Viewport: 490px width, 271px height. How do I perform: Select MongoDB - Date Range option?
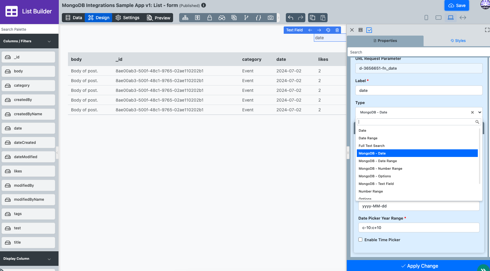tap(378, 161)
